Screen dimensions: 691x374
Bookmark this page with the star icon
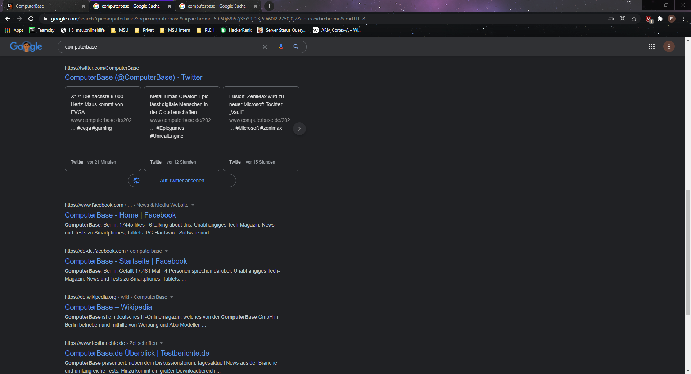(634, 19)
